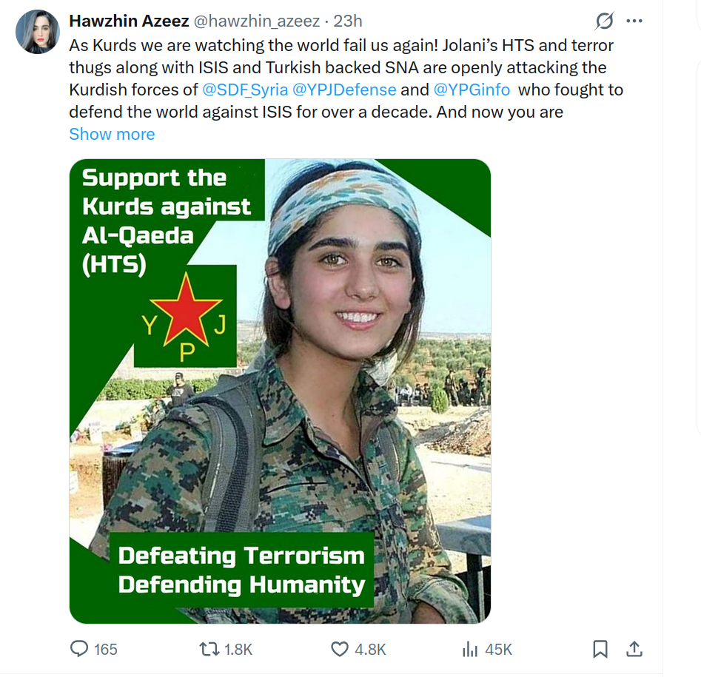Click the reply bubble icon showing 165

80,649
